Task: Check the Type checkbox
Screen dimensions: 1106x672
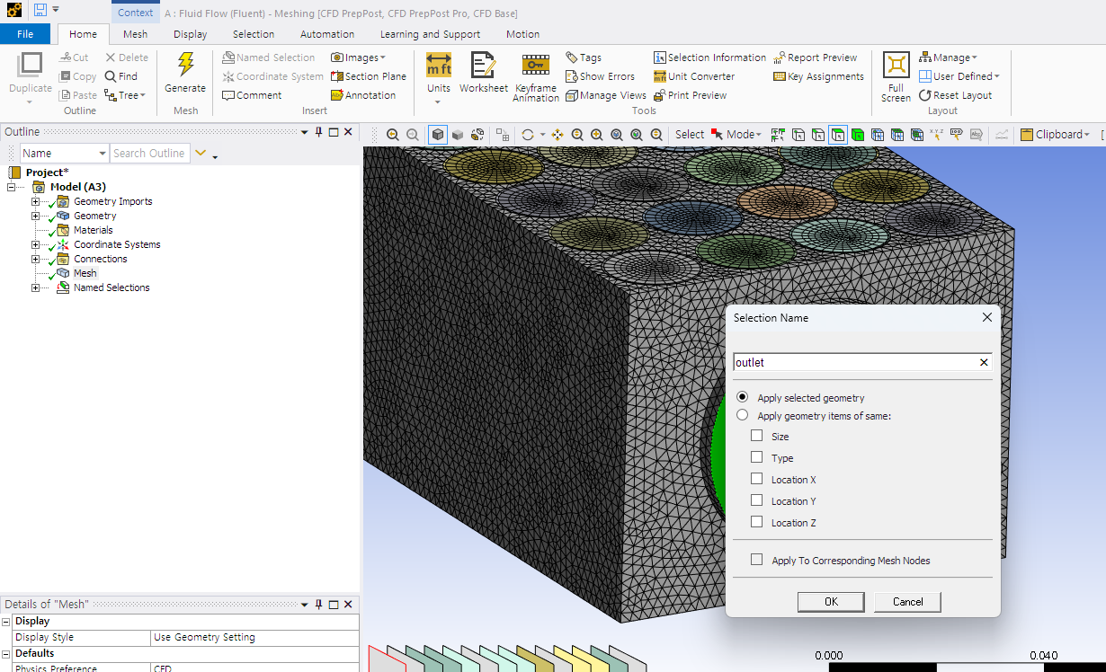Action: (756, 457)
